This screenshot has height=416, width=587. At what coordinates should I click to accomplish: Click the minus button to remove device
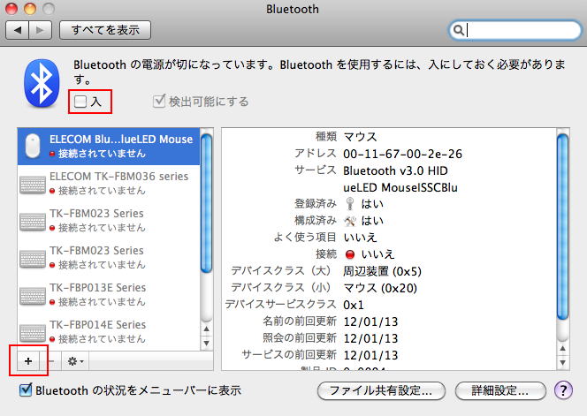(50, 361)
